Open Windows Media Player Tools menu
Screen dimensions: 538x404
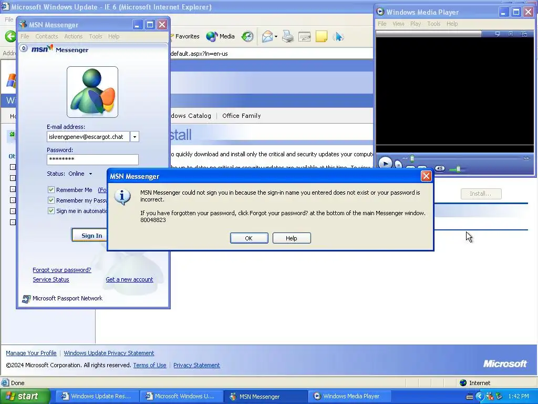[x=433, y=24]
